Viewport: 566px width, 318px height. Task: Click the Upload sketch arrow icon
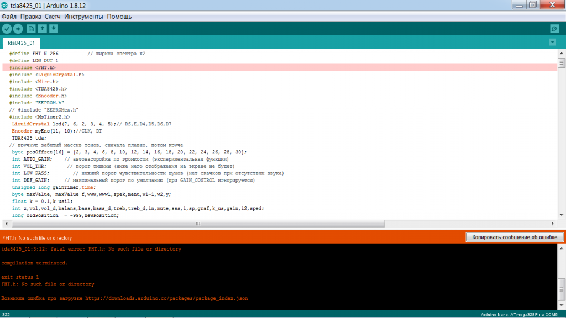click(18, 29)
